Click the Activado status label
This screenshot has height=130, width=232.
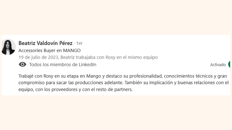click(x=218, y=65)
